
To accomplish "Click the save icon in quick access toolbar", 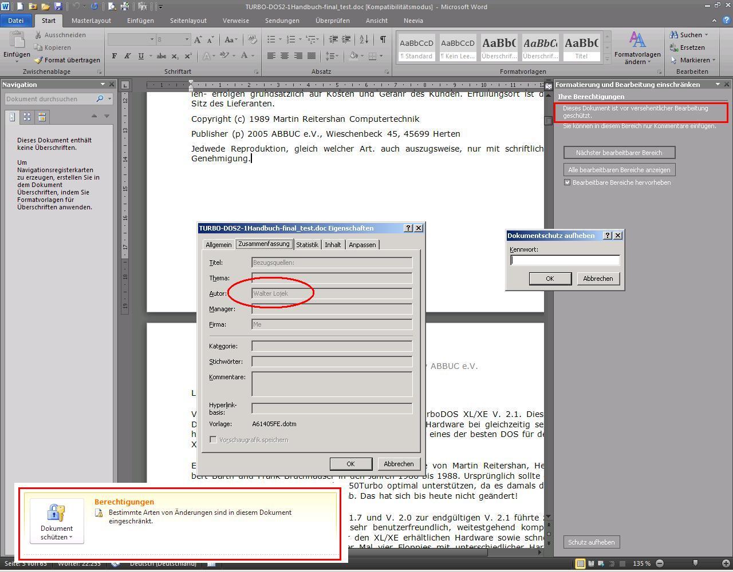I will pyautogui.click(x=58, y=7).
